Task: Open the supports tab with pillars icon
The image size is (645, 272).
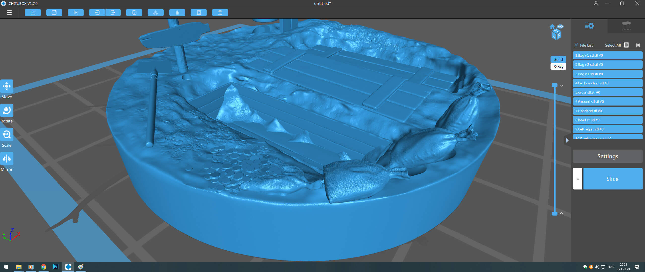Action: click(x=626, y=26)
